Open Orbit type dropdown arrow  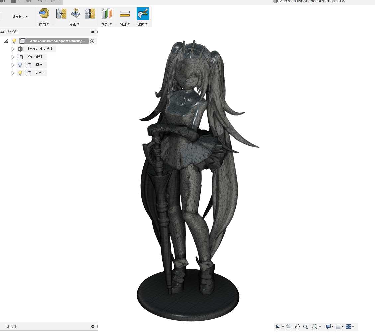click(x=283, y=327)
